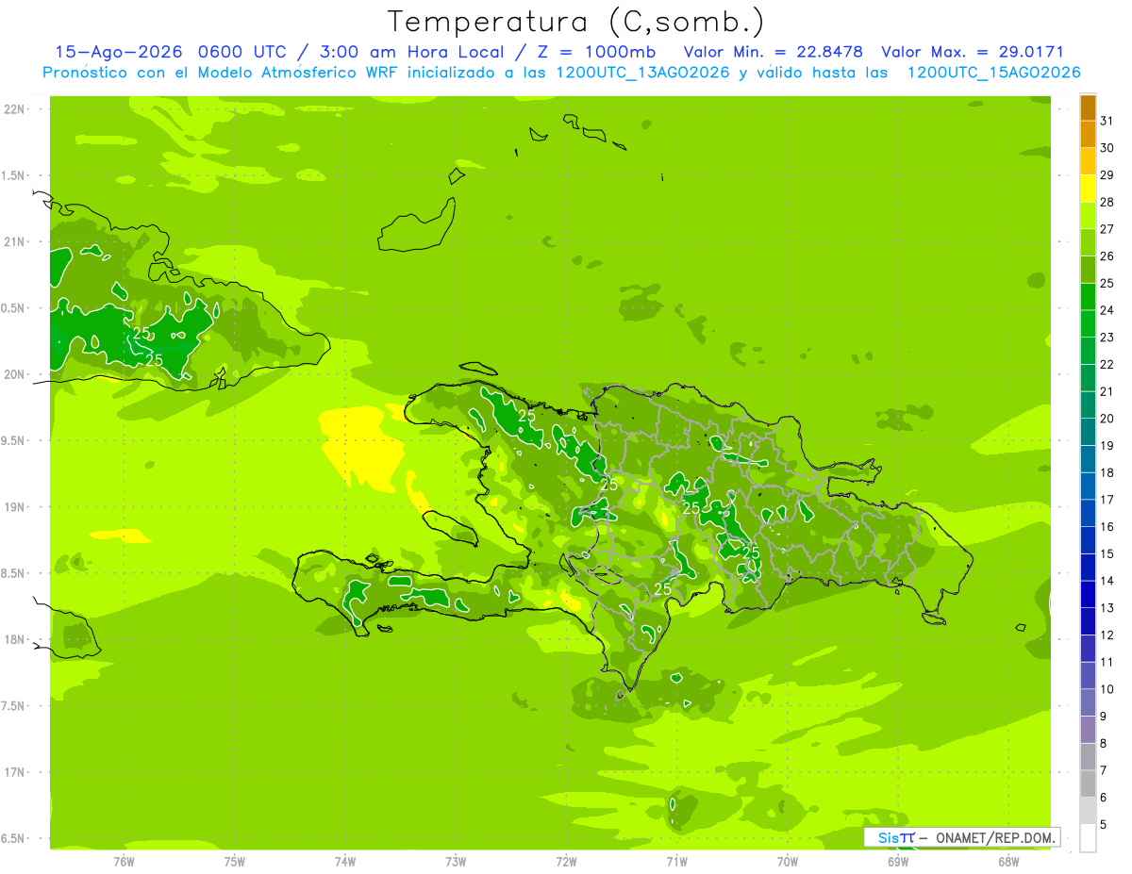Click the 'Valor Min. = 22.8478' value
Screen dimensions: 1132x874
(x=774, y=53)
